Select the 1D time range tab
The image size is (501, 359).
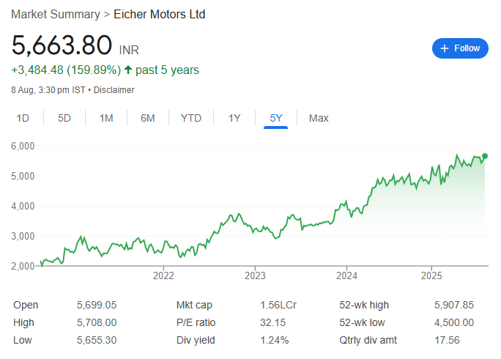tap(23, 118)
